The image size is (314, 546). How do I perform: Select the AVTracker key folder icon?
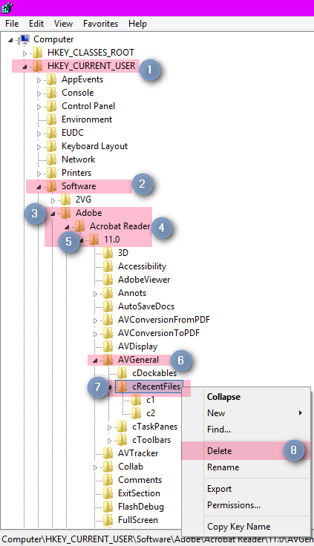tap(108, 453)
